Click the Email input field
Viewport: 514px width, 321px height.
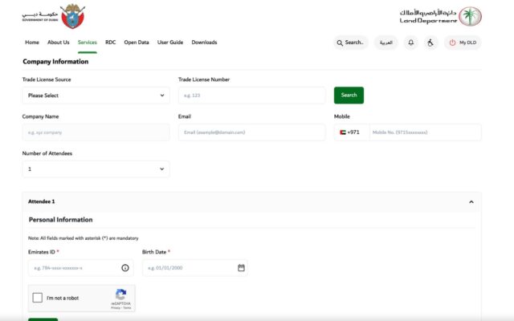tap(251, 132)
